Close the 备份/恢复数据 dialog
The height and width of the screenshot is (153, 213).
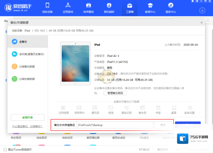point(201,22)
